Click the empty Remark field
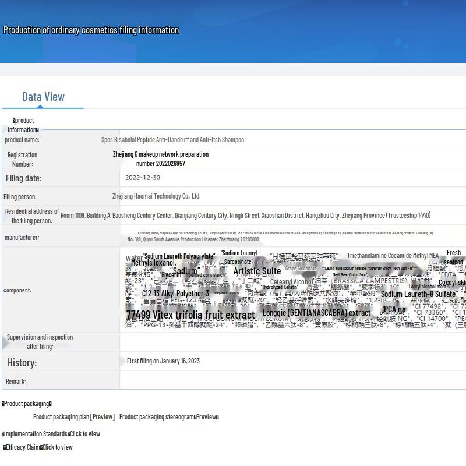The height and width of the screenshot is (466, 466). 291,381
